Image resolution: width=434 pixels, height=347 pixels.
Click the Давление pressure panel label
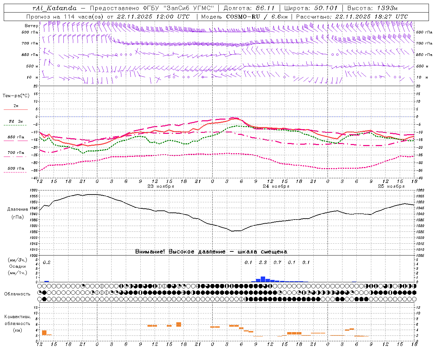pos(18,209)
